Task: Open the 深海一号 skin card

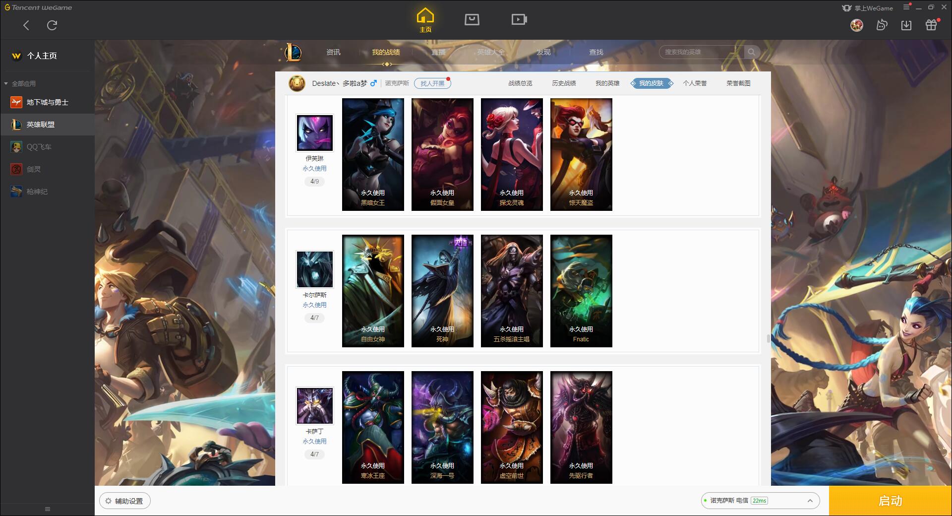Action: (442, 427)
